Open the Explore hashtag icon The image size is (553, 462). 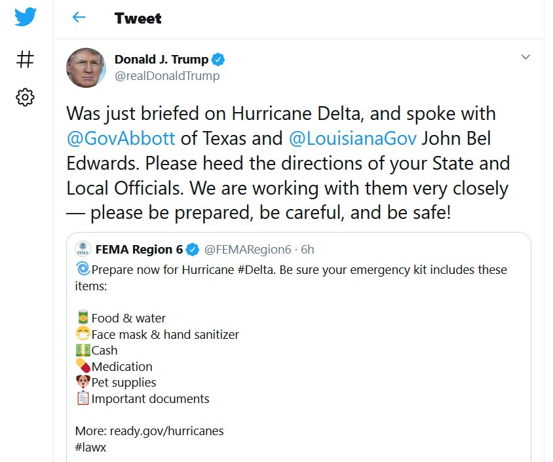pyautogui.click(x=25, y=59)
